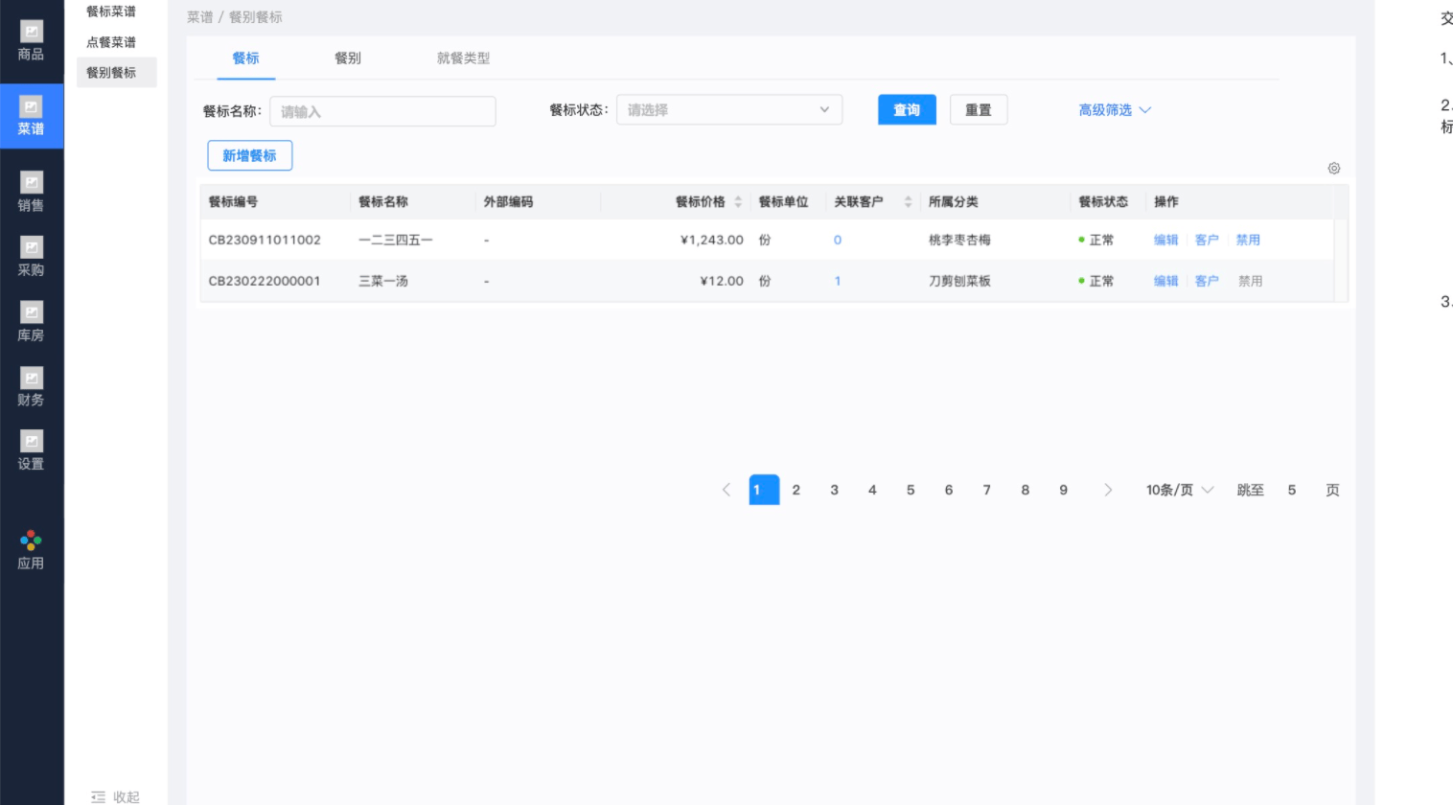Image resolution: width=1453 pixels, height=805 pixels.
Task: Open 点餐菜谱 submenu item
Action: (111, 42)
